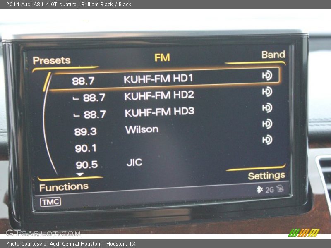The width and height of the screenshot is (331, 248).
Task: Tap the Bluetooth status icon
Action: click(259, 189)
